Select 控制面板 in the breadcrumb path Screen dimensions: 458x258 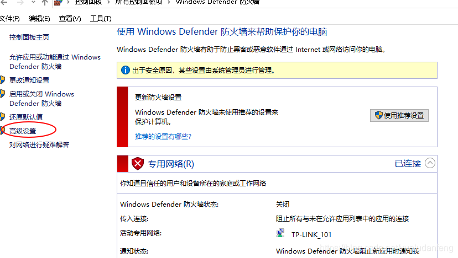[x=88, y=2]
